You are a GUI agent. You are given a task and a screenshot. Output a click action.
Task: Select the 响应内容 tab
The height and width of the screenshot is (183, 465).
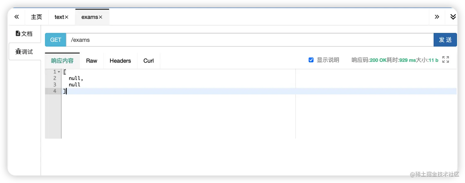62,61
